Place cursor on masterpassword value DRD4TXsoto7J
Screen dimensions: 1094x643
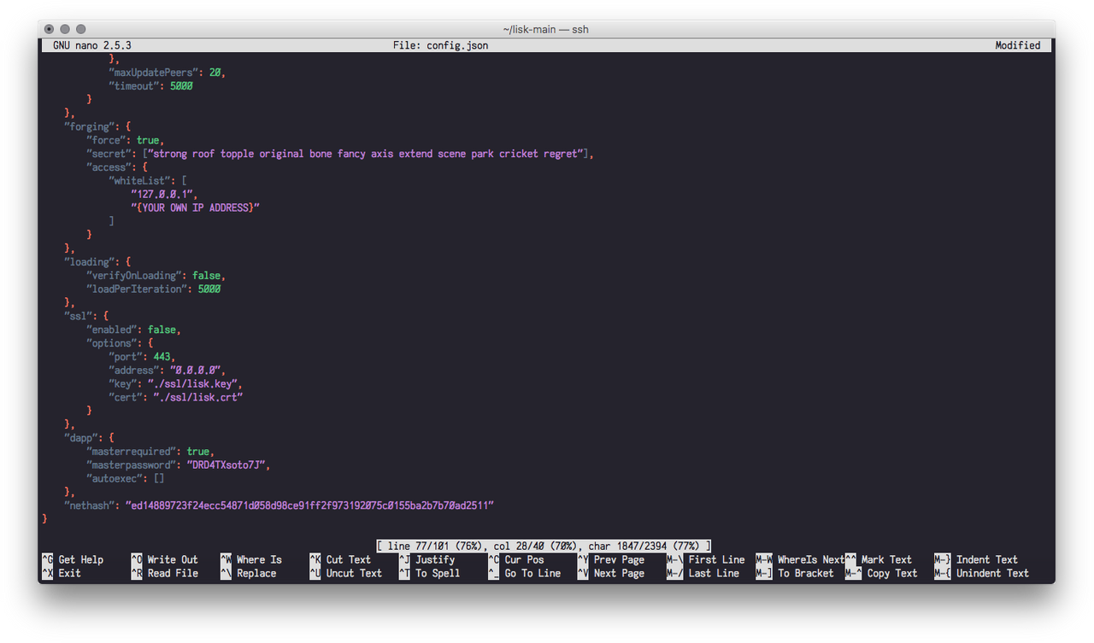click(x=228, y=465)
